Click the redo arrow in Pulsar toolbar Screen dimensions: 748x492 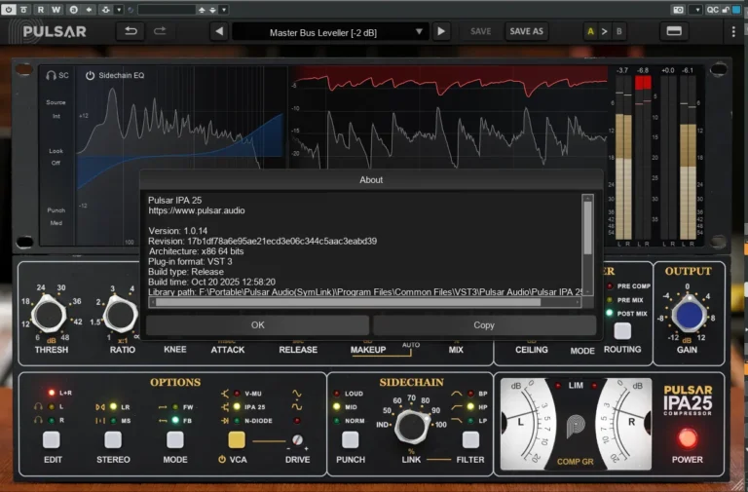point(160,31)
